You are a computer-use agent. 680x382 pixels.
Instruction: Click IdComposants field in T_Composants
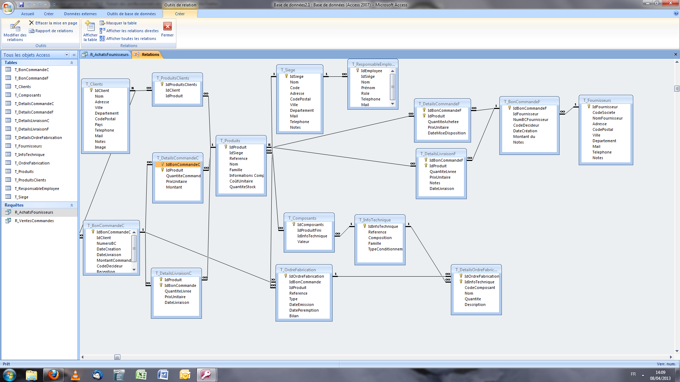[310, 225]
